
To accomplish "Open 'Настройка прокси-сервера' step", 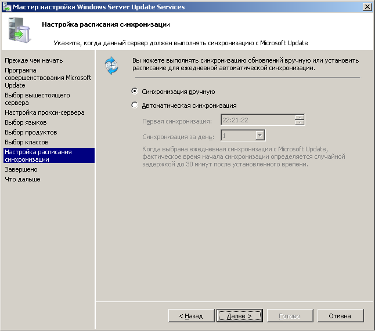I will (x=45, y=112).
